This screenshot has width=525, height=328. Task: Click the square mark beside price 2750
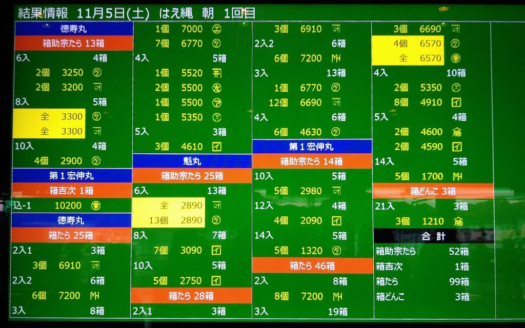[216, 281]
